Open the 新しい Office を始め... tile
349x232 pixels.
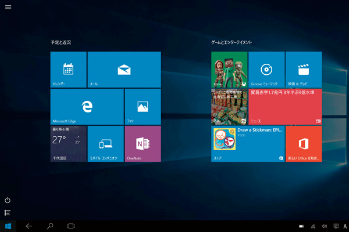pos(304,144)
